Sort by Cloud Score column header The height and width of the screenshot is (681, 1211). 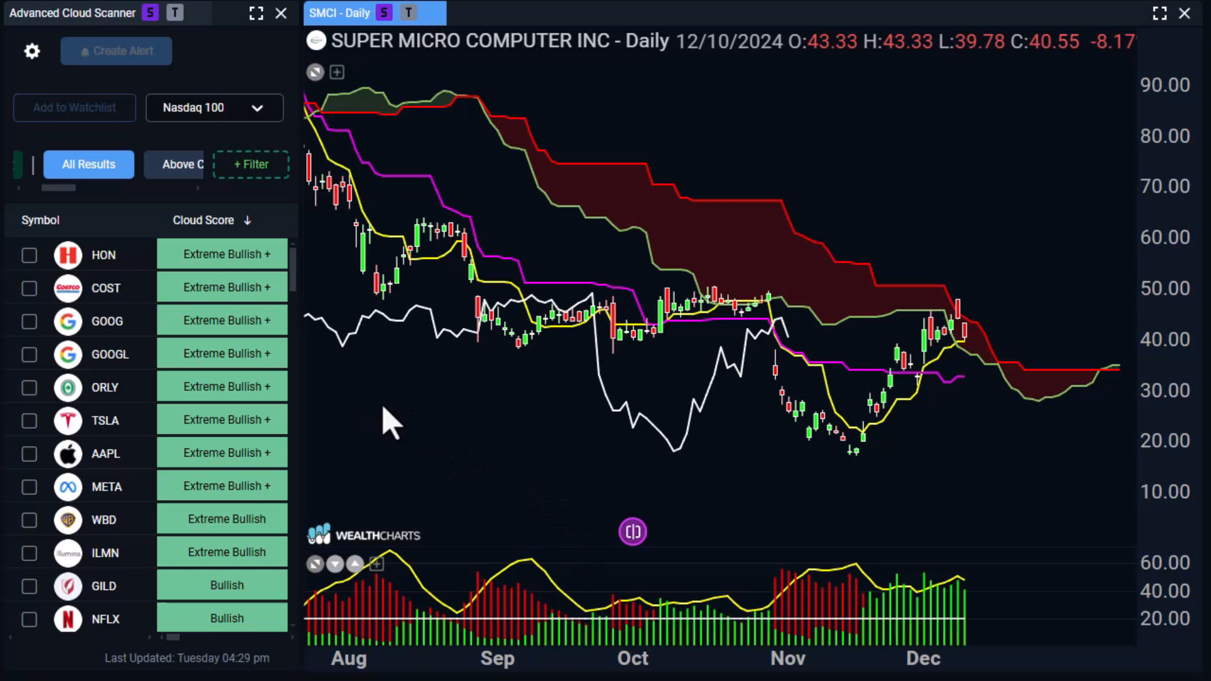212,220
